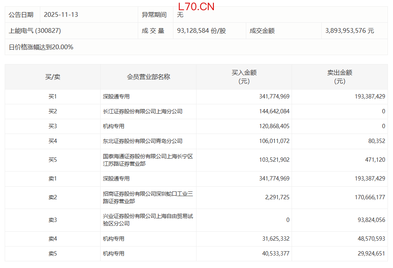Select 国泰海通证券 上海长宁区江苏路 branch
The image size is (393, 268).
(x=148, y=160)
